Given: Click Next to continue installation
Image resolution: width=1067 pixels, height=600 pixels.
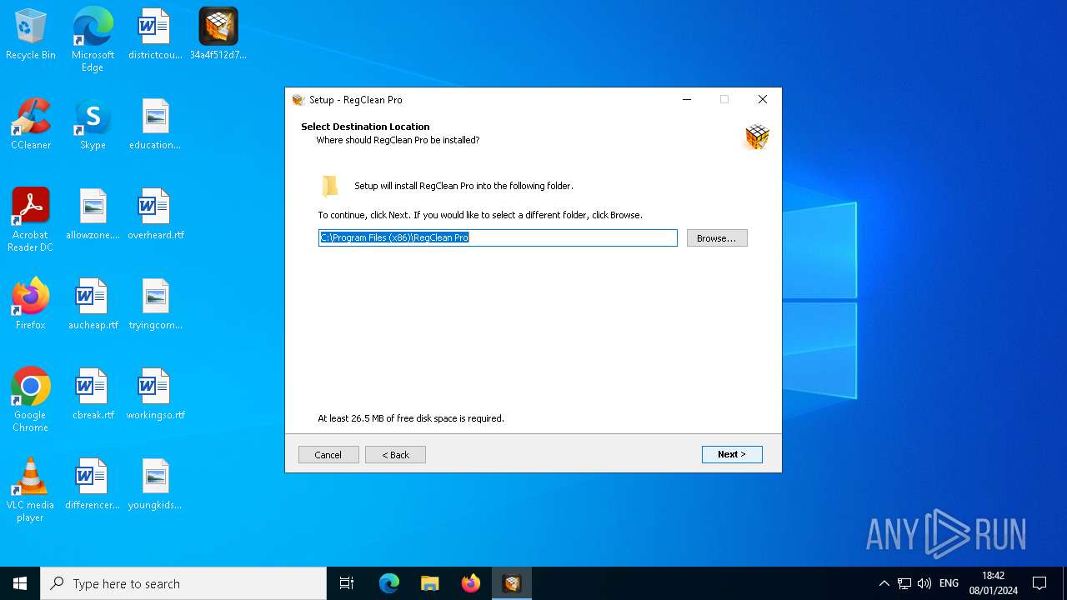Looking at the screenshot, I should (x=732, y=454).
